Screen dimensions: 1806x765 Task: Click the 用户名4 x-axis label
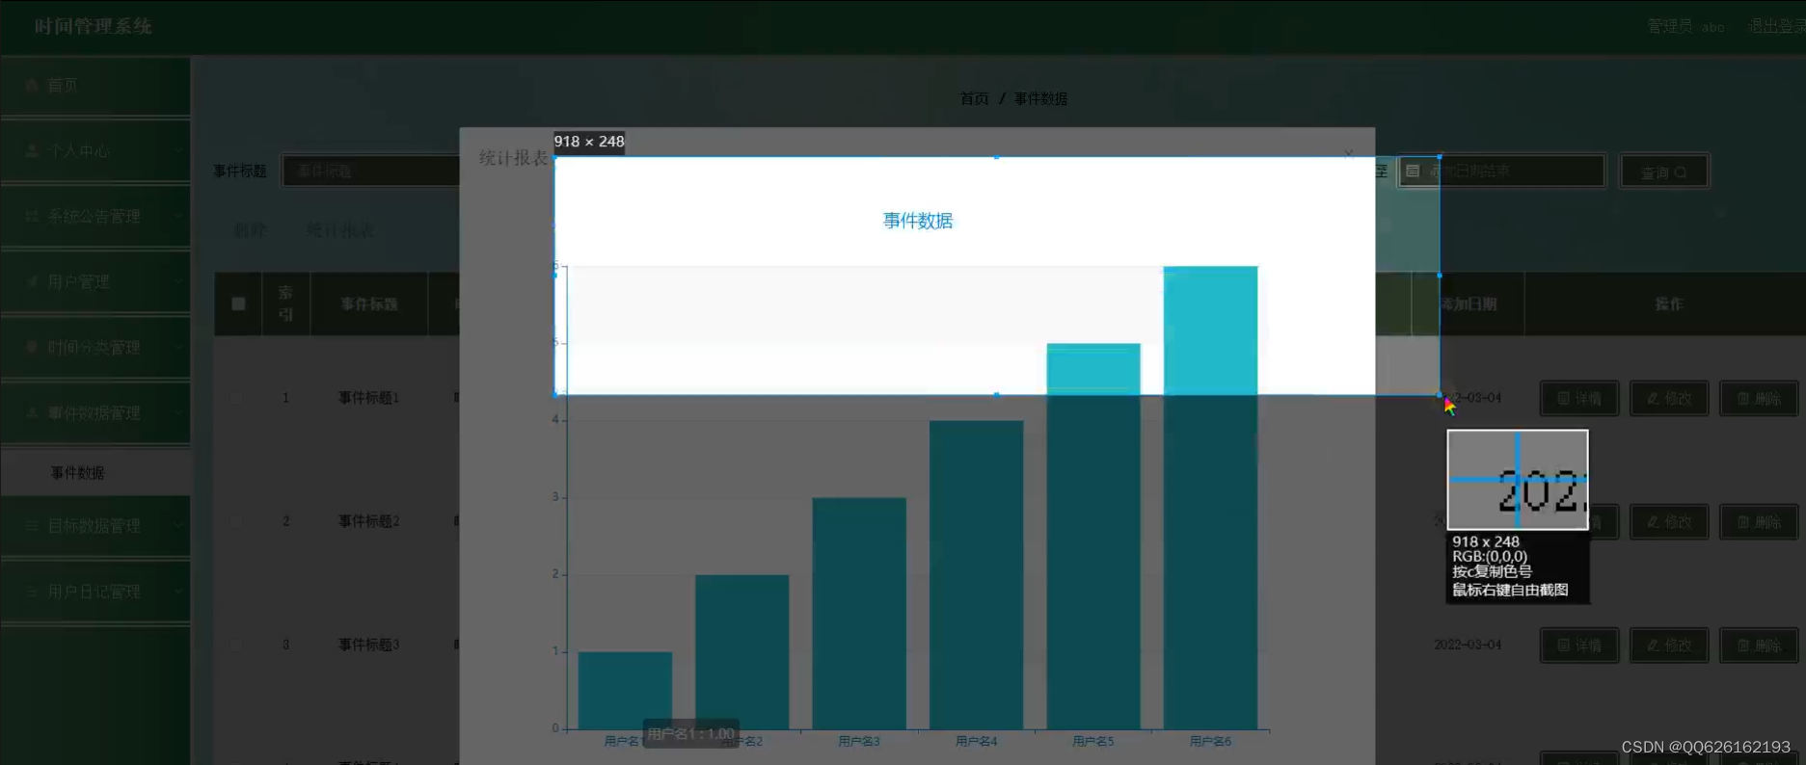(x=977, y=741)
